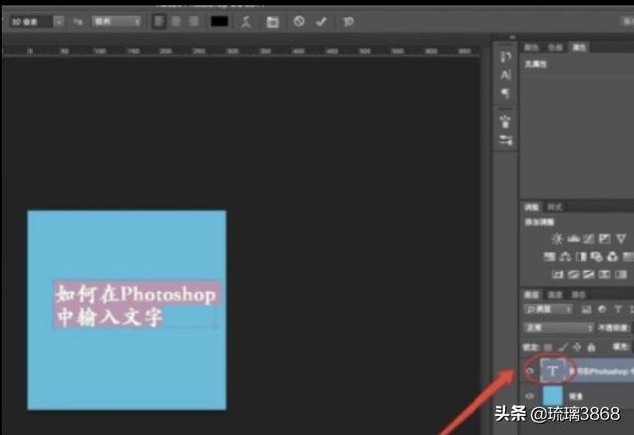Toggle lock all padlock icon
This screenshot has width=634, height=435.
(x=591, y=347)
